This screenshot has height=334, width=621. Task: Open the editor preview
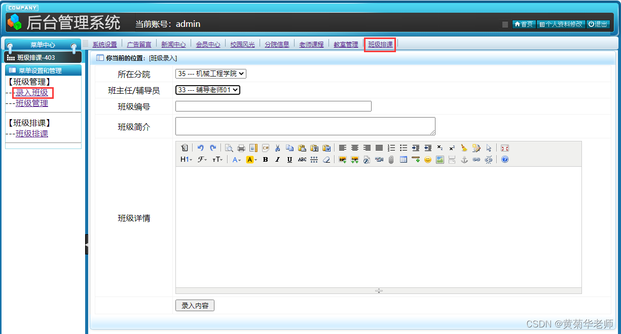(x=229, y=148)
